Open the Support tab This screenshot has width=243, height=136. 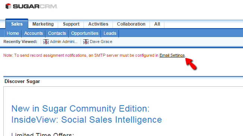[x=71, y=24]
